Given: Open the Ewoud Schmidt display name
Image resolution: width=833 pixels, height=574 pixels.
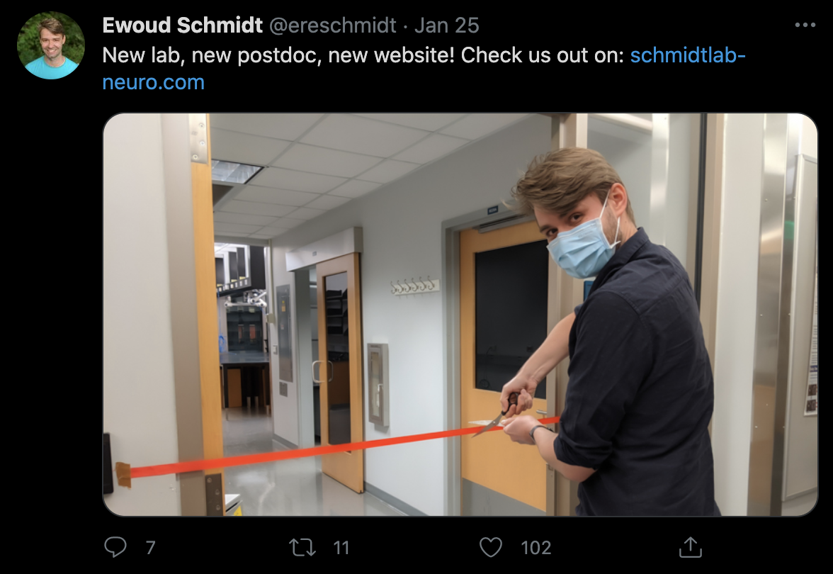Looking at the screenshot, I should click(x=182, y=25).
